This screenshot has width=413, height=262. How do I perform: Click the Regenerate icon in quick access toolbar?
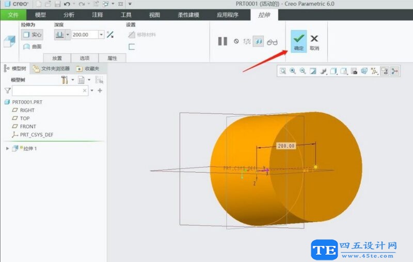click(96, 4)
